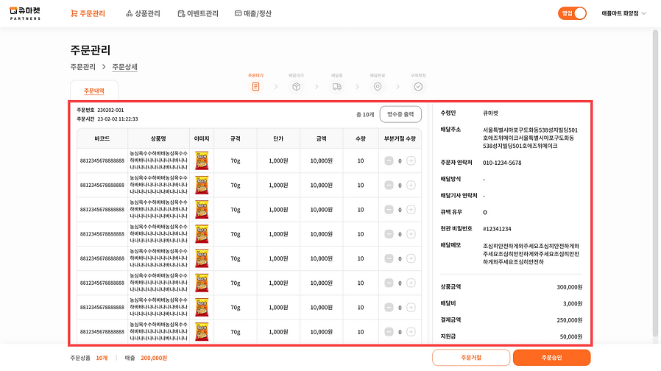Click the plus icon in the sixth product row

411,283
